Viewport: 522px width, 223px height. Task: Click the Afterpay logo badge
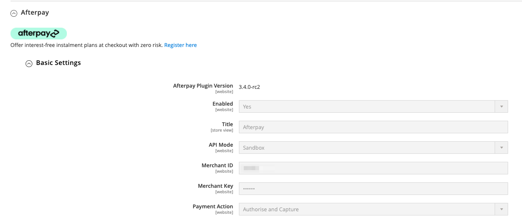tap(39, 34)
